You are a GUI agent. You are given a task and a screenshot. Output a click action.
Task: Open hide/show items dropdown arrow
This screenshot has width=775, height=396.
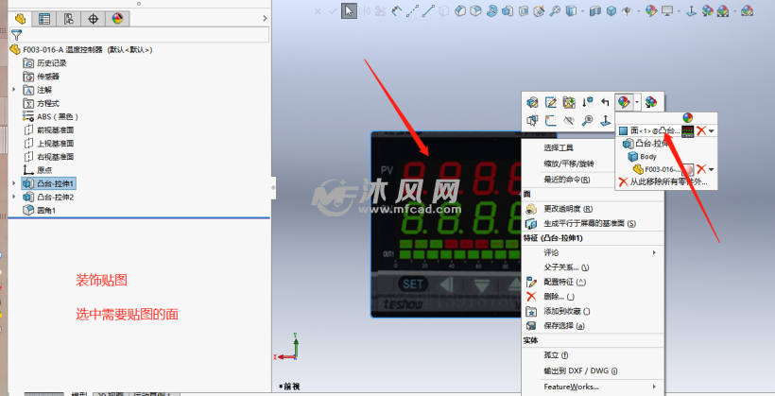click(639, 11)
